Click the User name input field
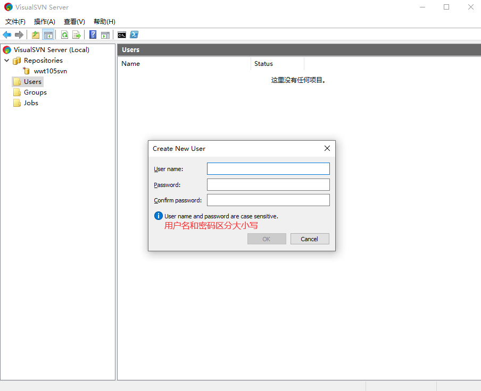 (268, 169)
